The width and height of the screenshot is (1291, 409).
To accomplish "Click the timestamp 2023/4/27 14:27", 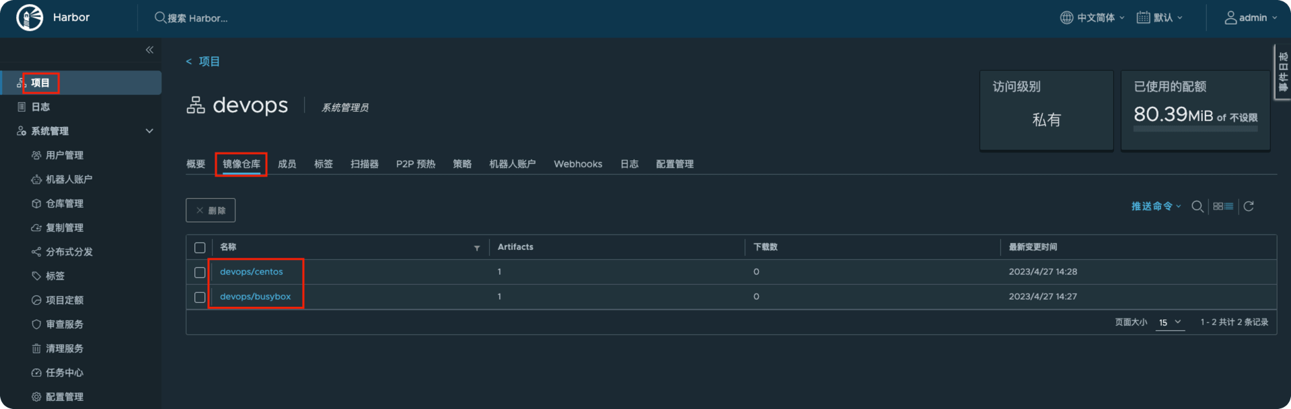I will pos(1043,296).
